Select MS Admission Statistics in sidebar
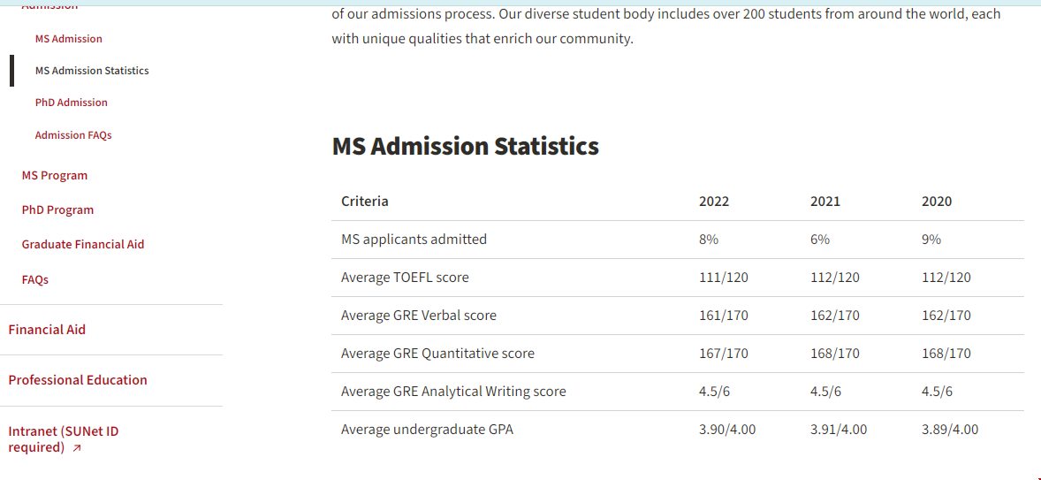Viewport: 1041px width, 480px height. 92,71
